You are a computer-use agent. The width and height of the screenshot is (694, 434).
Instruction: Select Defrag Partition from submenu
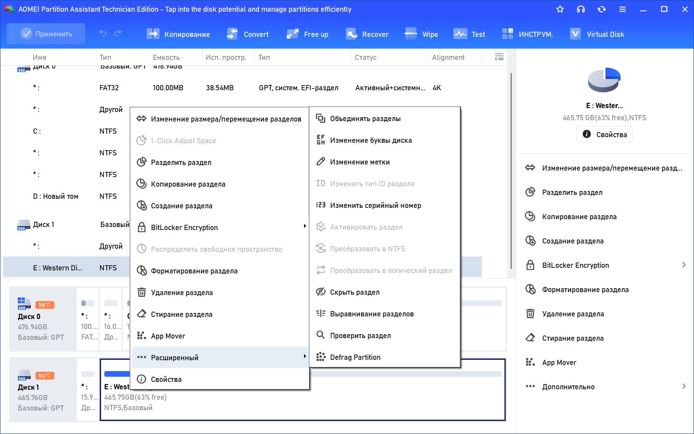355,357
